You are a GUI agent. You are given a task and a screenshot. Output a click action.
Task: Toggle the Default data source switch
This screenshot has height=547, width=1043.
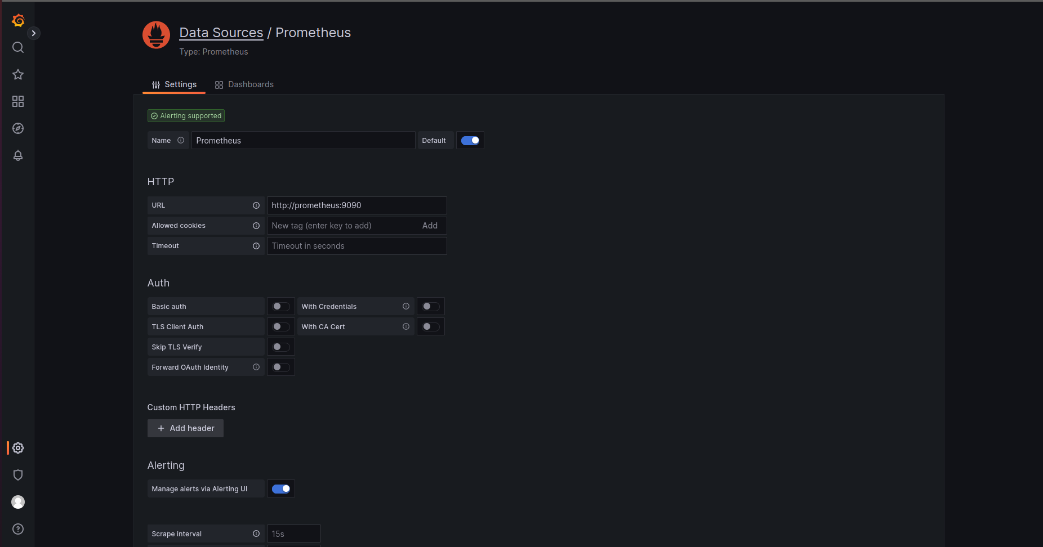[470, 141]
